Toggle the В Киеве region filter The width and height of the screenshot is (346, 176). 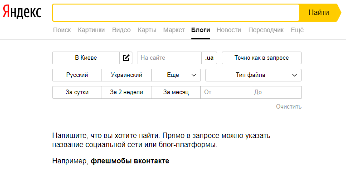(x=86, y=58)
